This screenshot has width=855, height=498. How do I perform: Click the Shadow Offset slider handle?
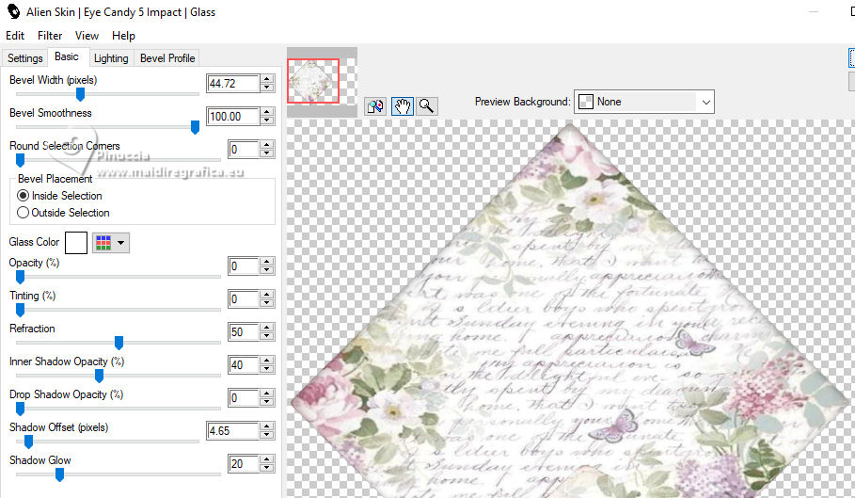pos(29,442)
